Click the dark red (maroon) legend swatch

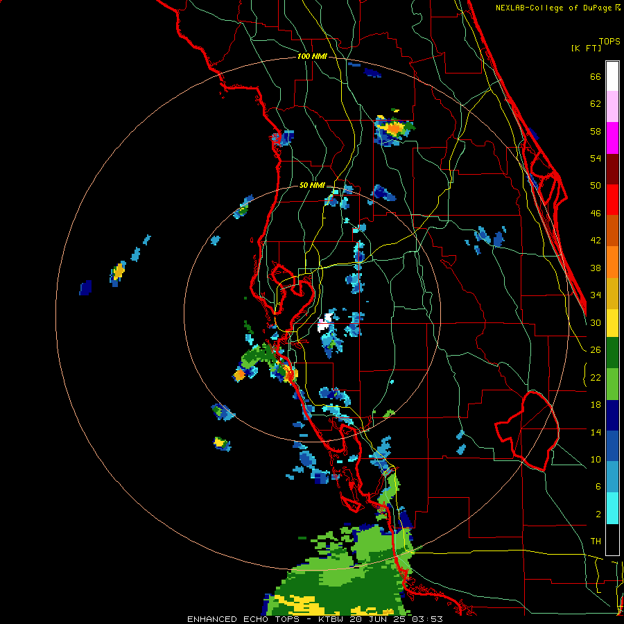point(612,169)
